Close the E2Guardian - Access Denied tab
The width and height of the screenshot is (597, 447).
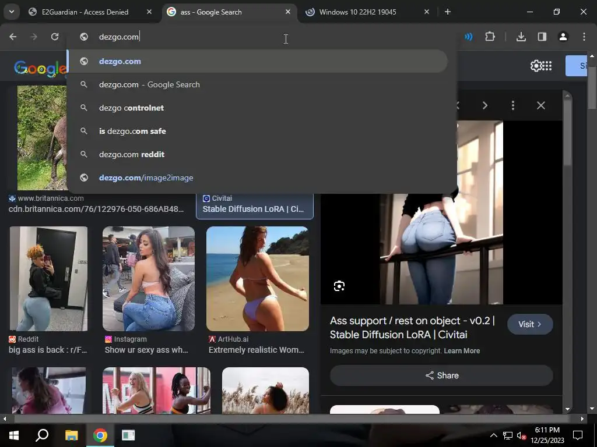coord(149,12)
